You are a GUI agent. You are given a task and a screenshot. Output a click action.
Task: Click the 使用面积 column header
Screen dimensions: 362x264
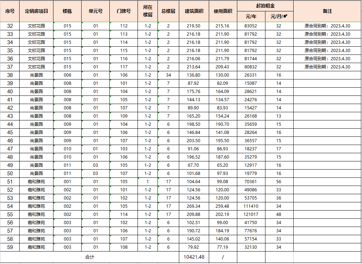tap(223, 11)
